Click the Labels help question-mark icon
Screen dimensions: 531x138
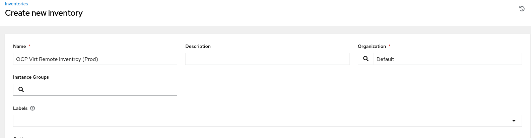tap(32, 108)
